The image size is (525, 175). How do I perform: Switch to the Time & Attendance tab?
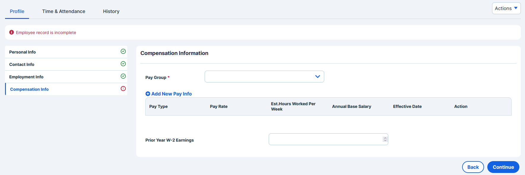coord(63,11)
